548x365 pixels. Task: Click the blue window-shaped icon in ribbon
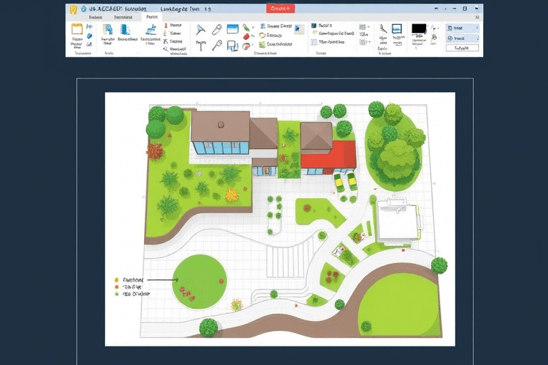[232, 30]
